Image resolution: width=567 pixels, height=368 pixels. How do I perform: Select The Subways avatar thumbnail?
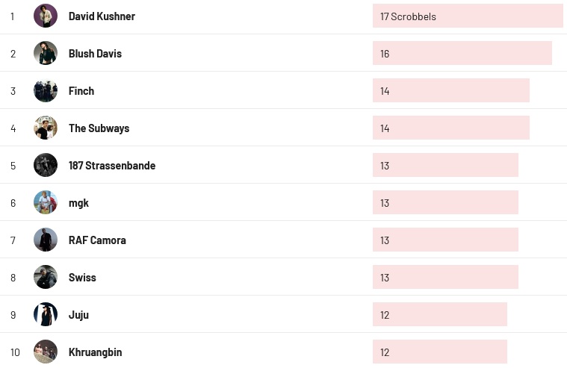pos(46,128)
